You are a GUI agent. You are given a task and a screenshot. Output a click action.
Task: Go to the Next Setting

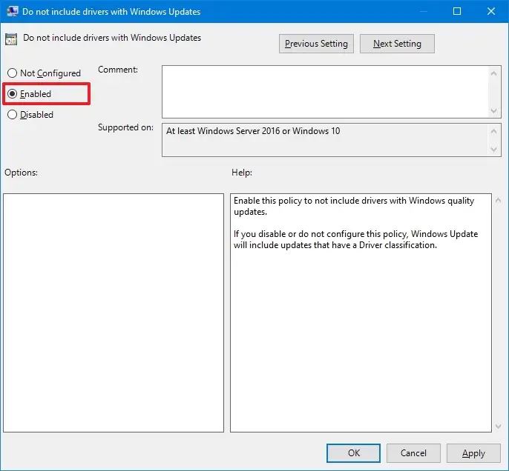[397, 44]
